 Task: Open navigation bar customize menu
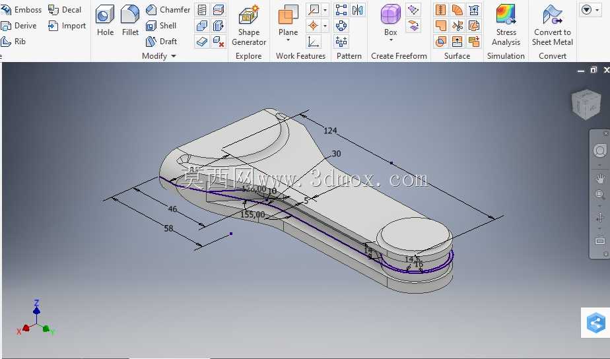point(606,254)
